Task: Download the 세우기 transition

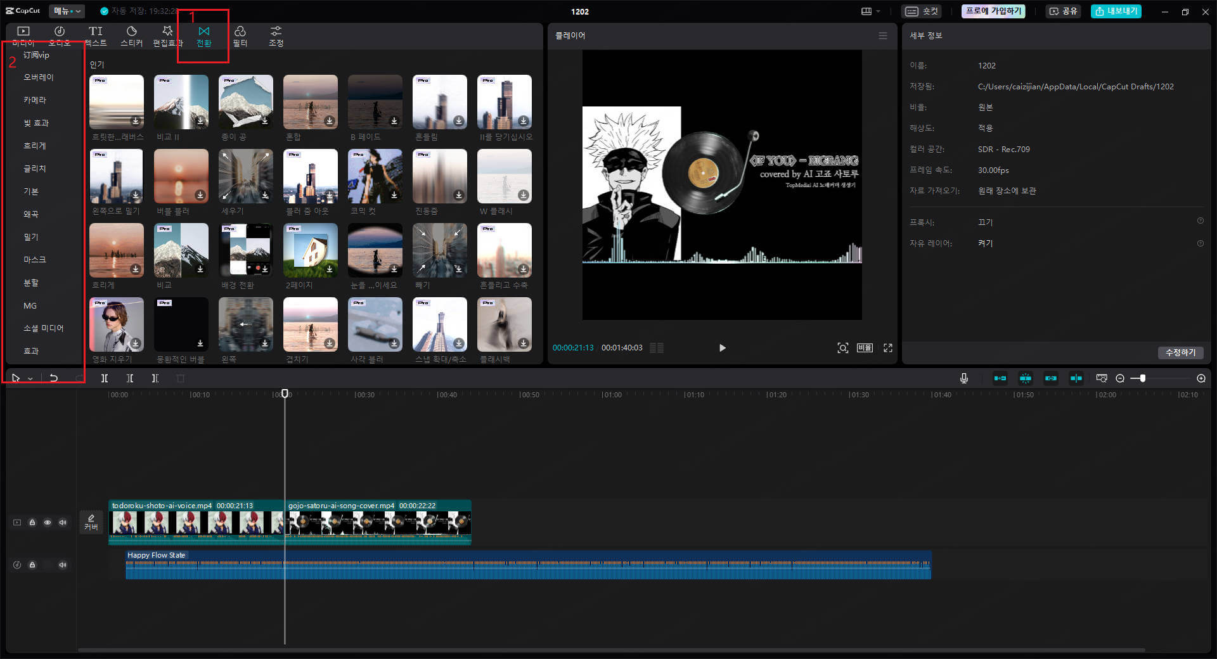Action: point(265,195)
